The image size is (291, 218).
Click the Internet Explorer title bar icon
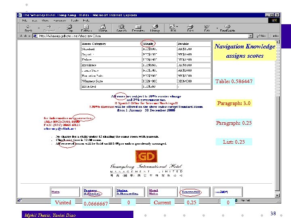coord(20,15)
